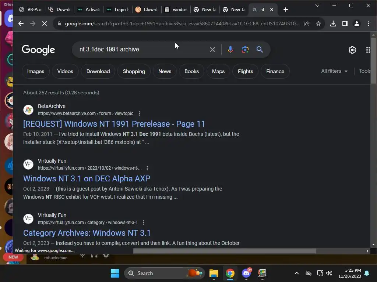The height and width of the screenshot is (282, 377).
Task: Expand the tab search chevron
Action: point(317,6)
